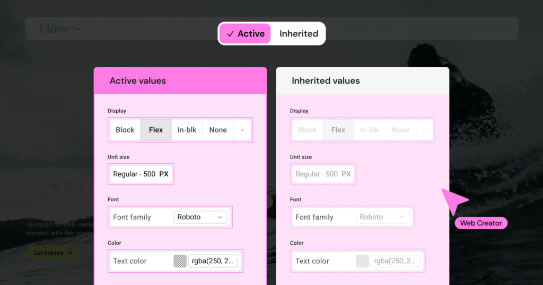Select Flex display in Active values
The width and height of the screenshot is (543, 285).
pyautogui.click(x=156, y=130)
